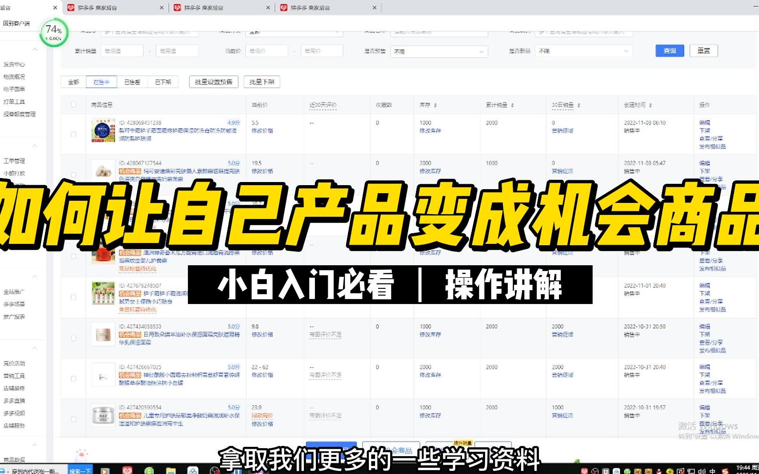Screen dimensions: 759x474
Task: Click the 批量下架 button
Action: point(263,82)
